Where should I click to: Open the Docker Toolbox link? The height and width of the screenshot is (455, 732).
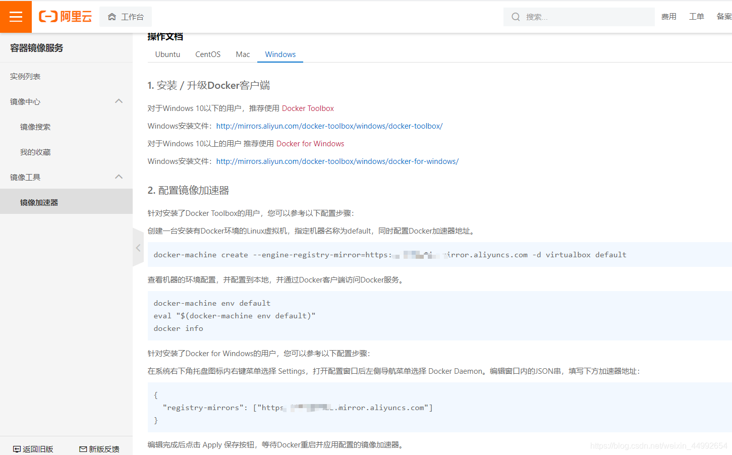coord(308,108)
